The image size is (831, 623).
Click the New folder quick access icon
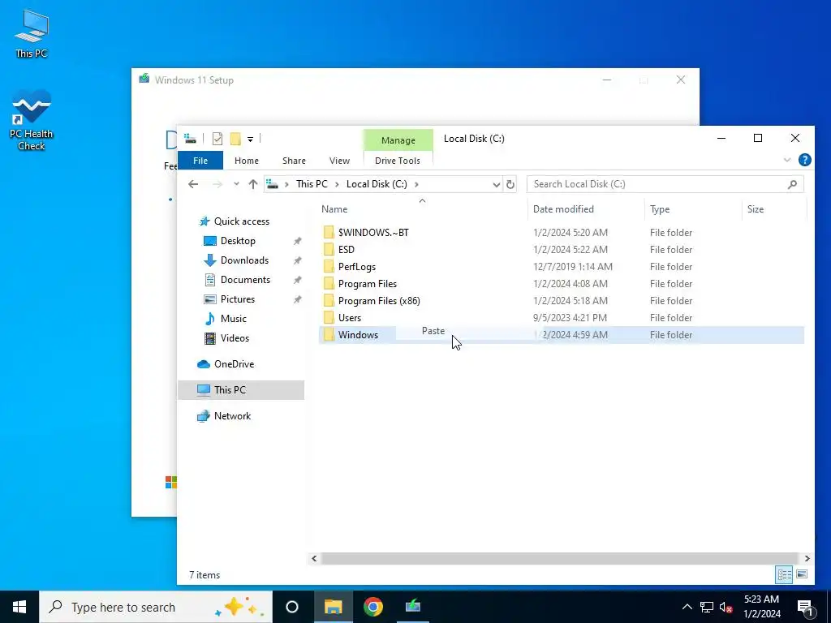click(235, 139)
